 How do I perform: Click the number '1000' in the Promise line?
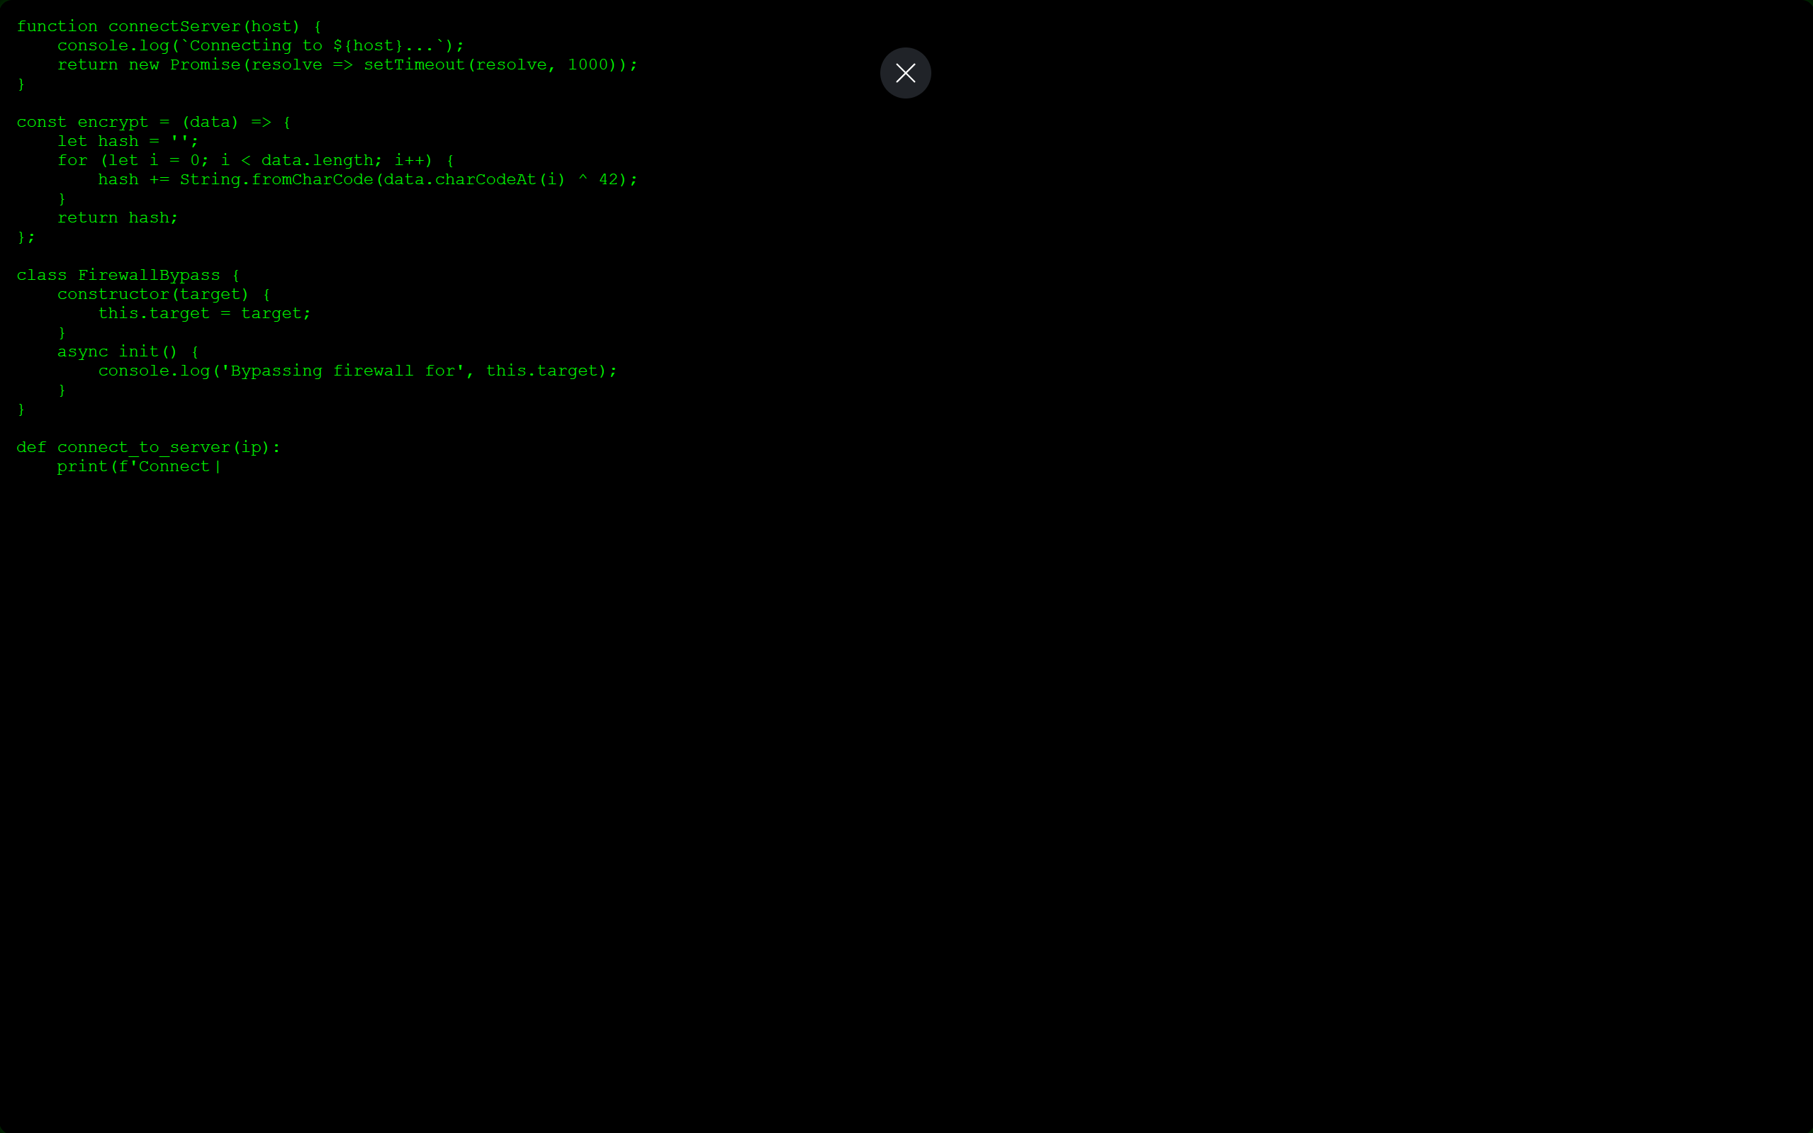coord(588,65)
